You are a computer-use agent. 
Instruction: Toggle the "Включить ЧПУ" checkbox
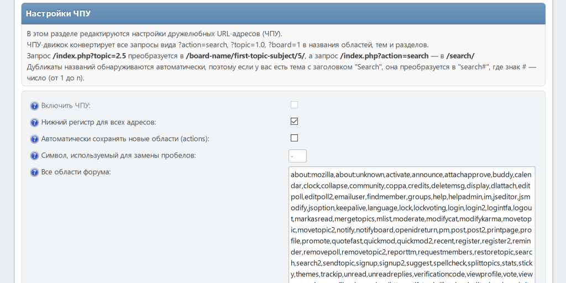click(294, 104)
